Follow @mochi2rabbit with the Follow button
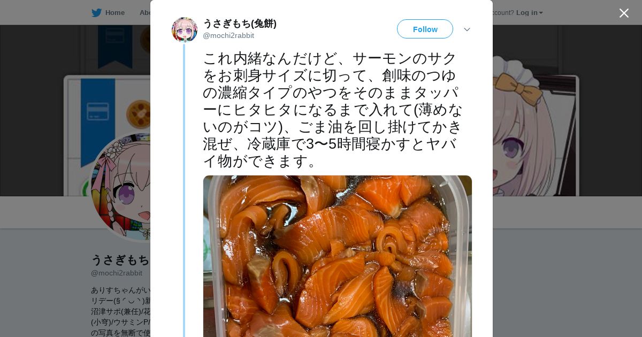642x337 pixels. 425,29
